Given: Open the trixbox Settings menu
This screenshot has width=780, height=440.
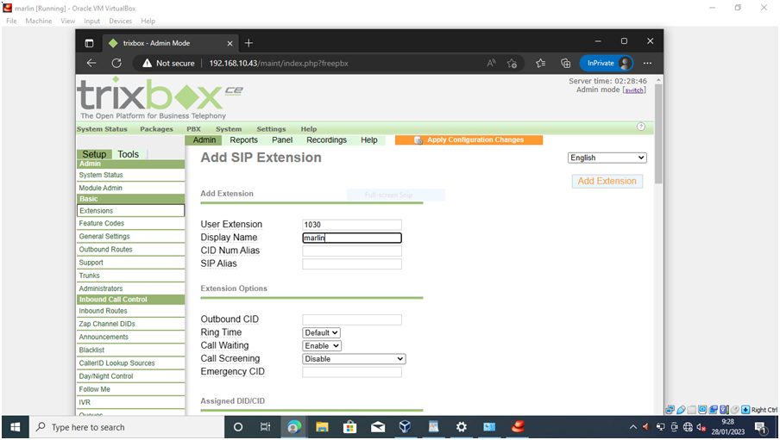Looking at the screenshot, I should 271,129.
